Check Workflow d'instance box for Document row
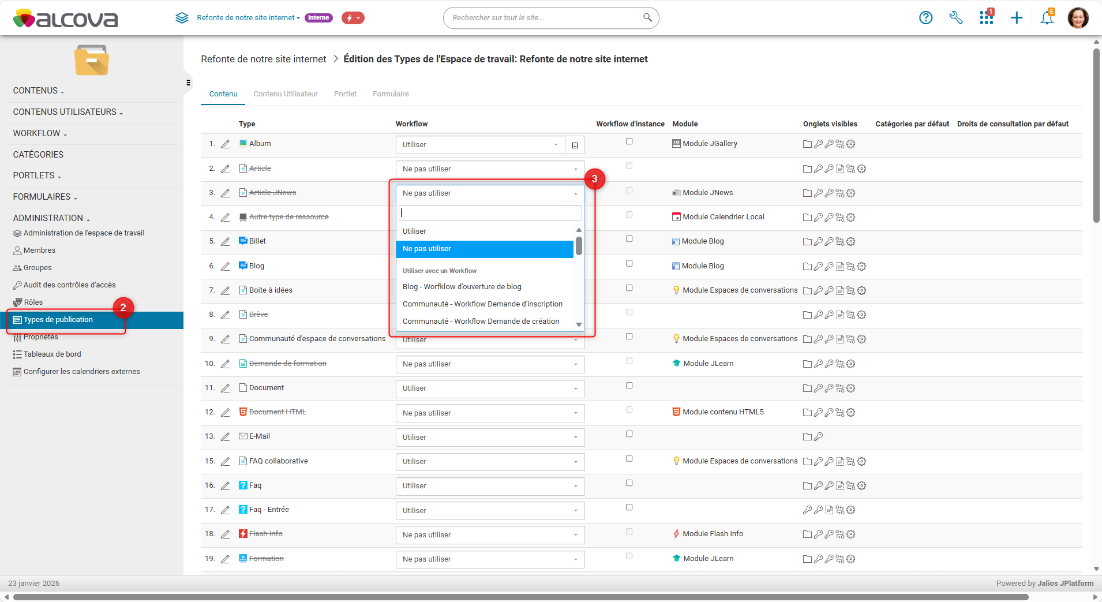Screen dimensions: 1102x602 (629, 386)
